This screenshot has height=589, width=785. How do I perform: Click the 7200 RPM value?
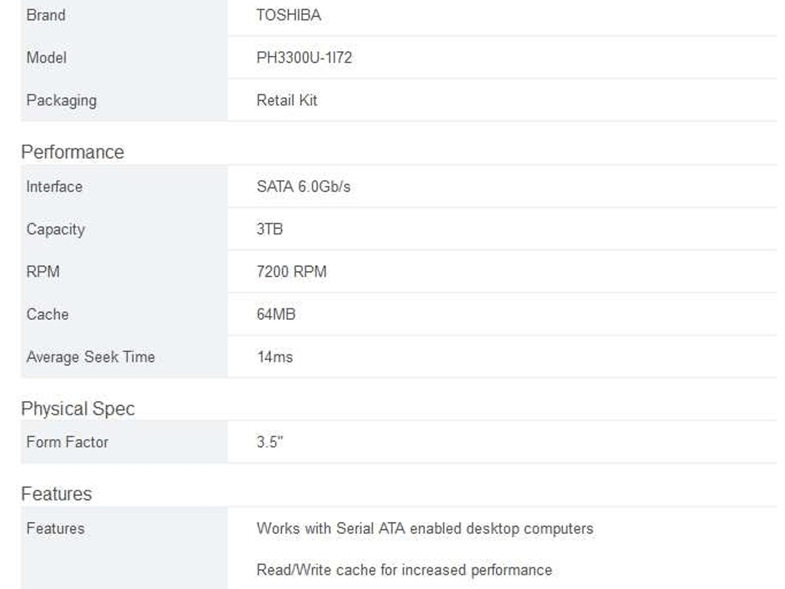[x=291, y=272]
